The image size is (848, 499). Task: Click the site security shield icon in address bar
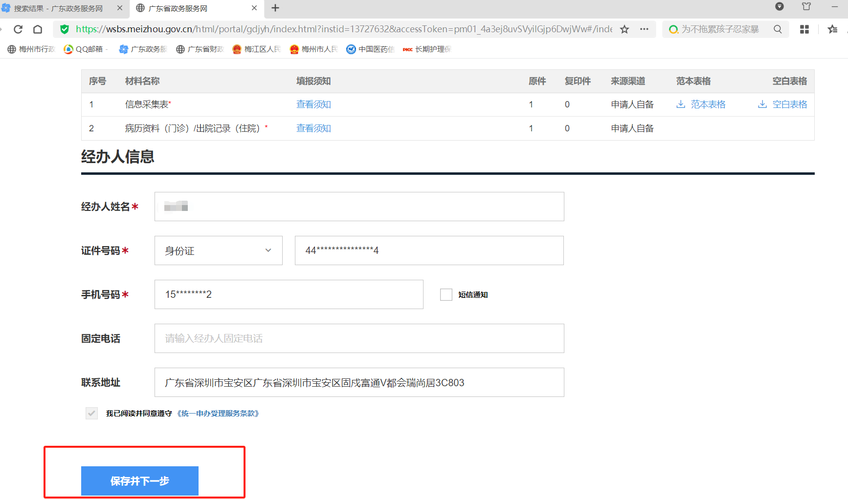coord(64,29)
